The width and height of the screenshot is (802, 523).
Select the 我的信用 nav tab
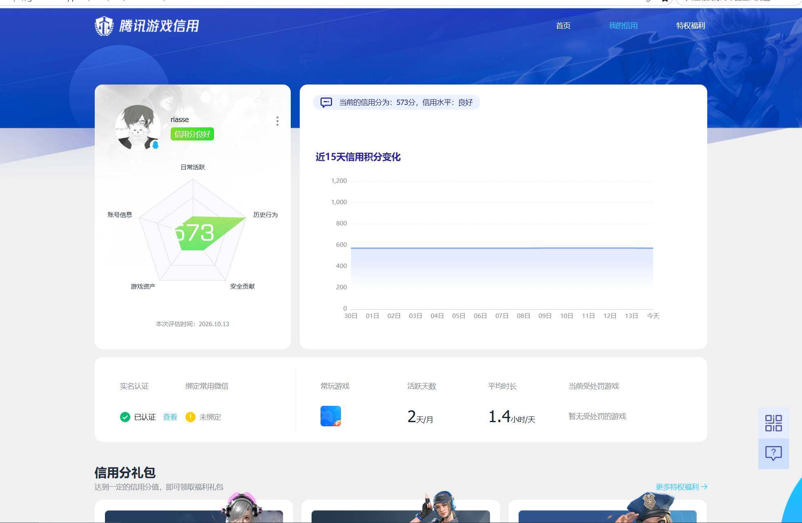(x=623, y=26)
